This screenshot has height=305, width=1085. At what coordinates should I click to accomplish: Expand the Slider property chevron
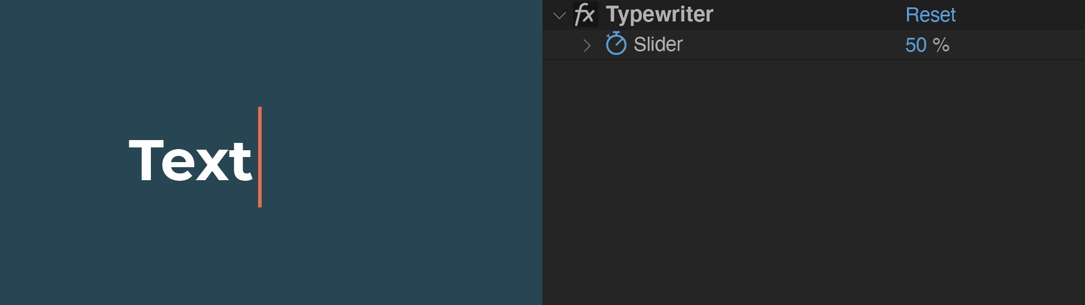(587, 45)
